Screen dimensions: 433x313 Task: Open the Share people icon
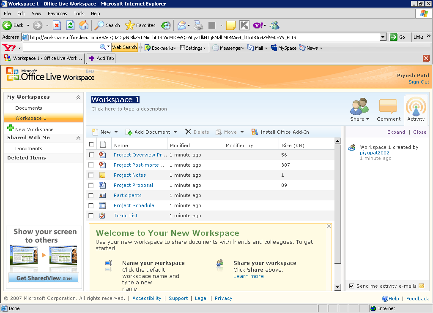point(359,107)
